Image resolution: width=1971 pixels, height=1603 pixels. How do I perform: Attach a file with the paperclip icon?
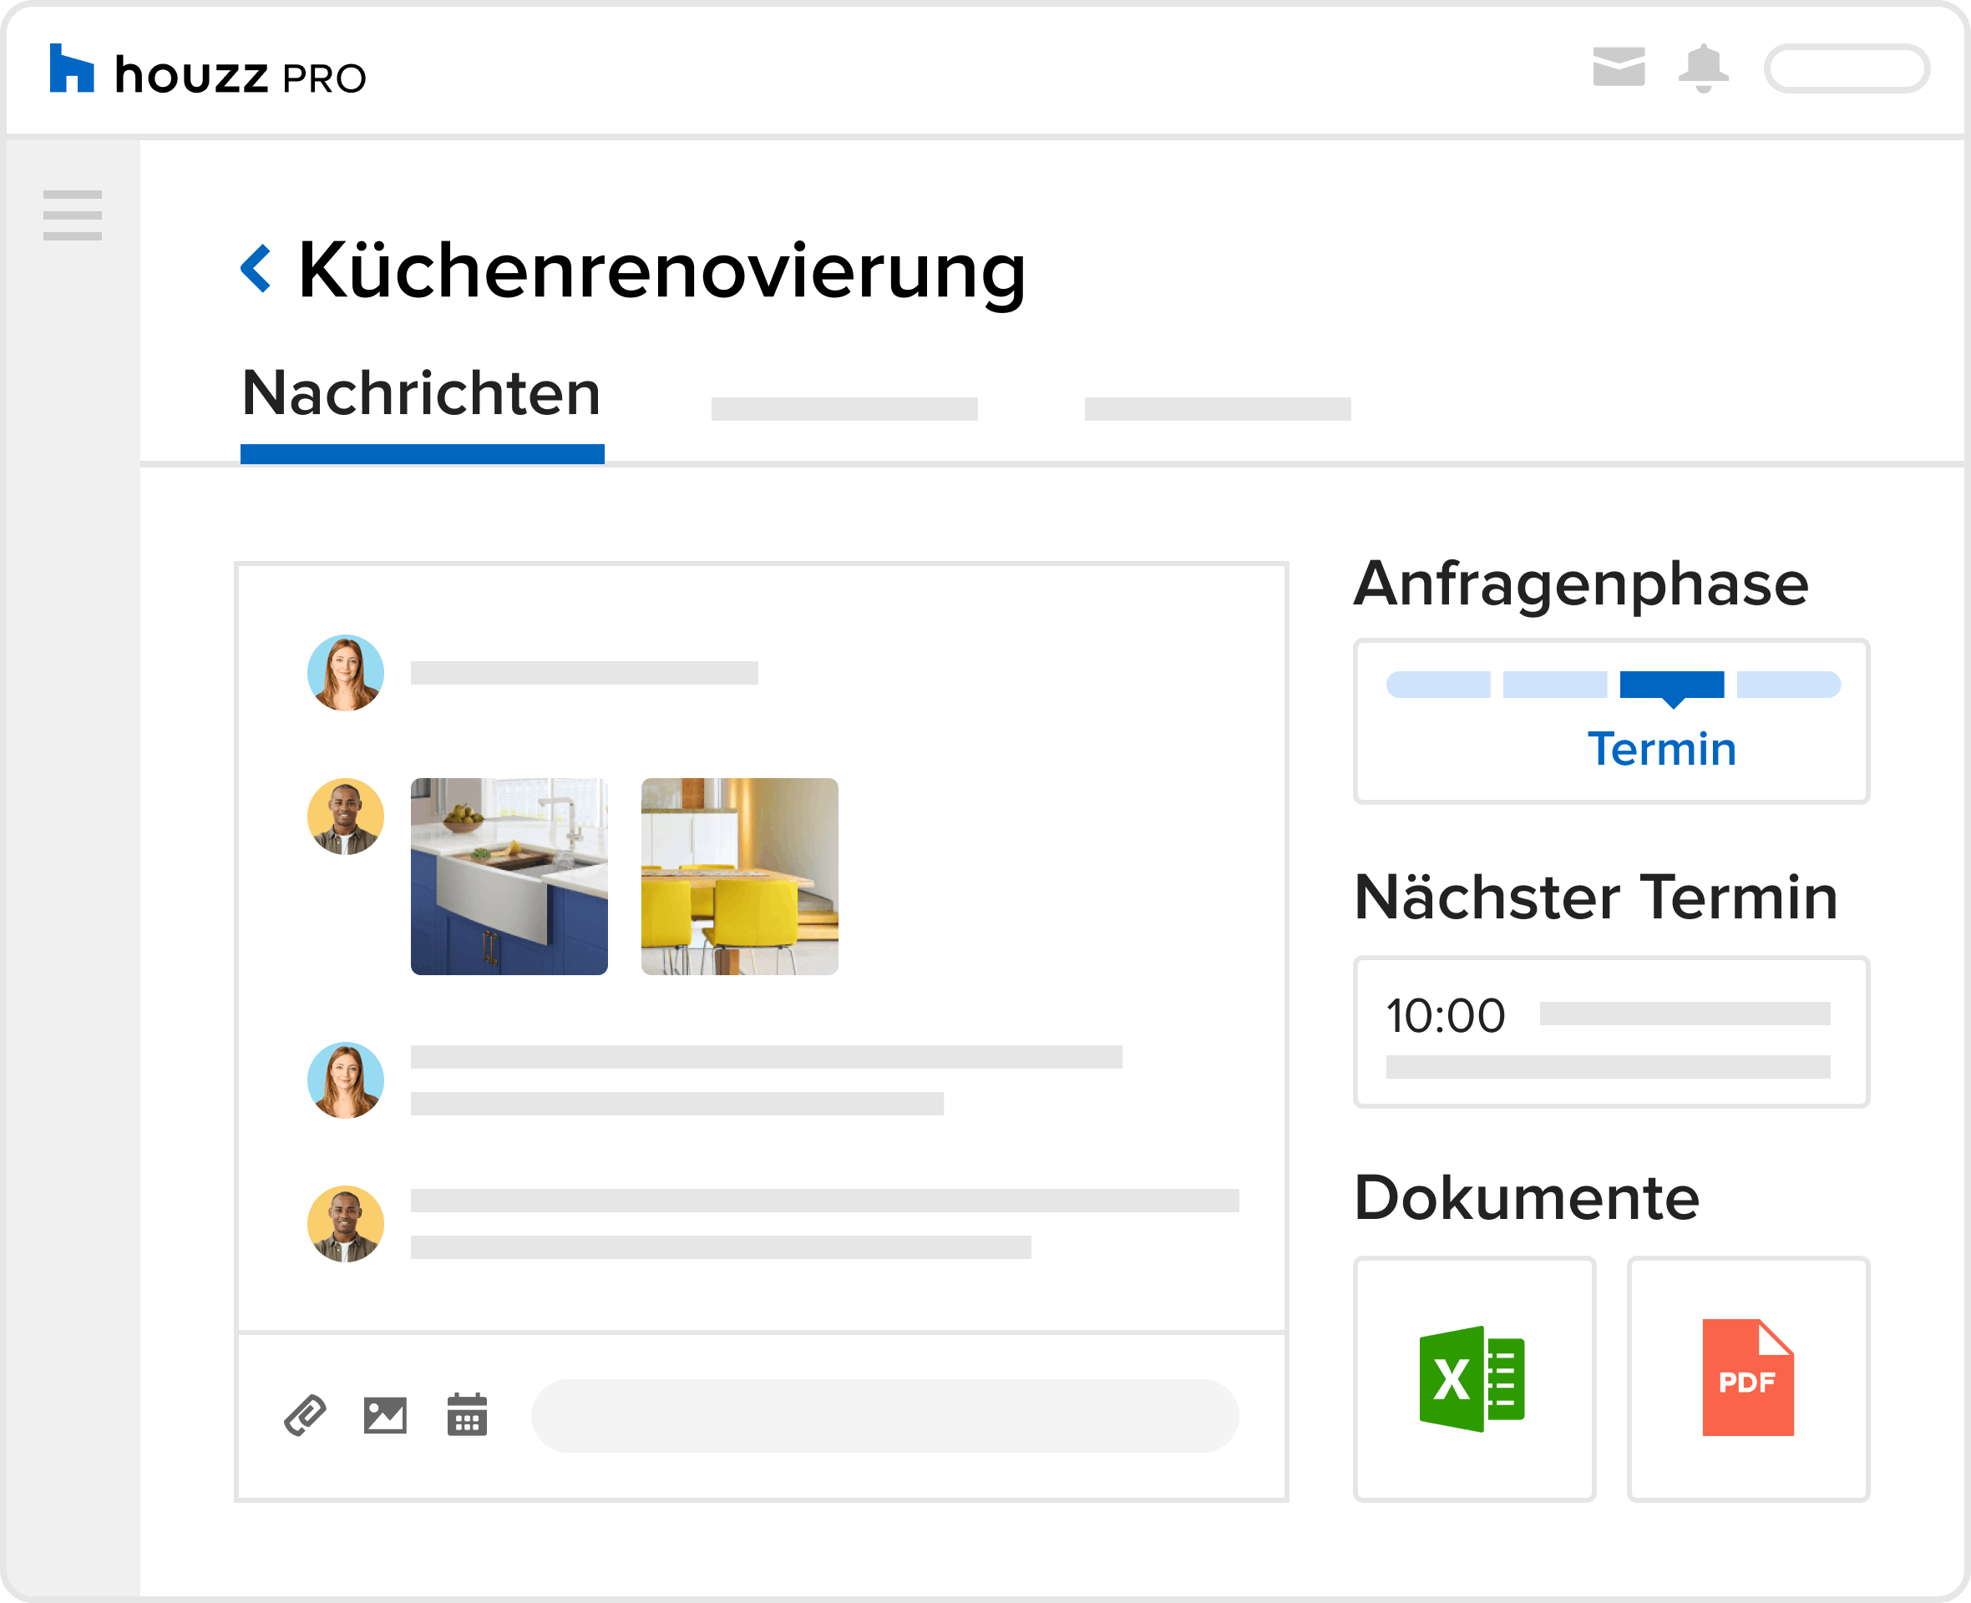point(305,1414)
